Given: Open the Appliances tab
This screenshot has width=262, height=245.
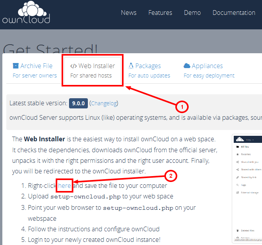Looking at the screenshot, I should pos(209,70).
